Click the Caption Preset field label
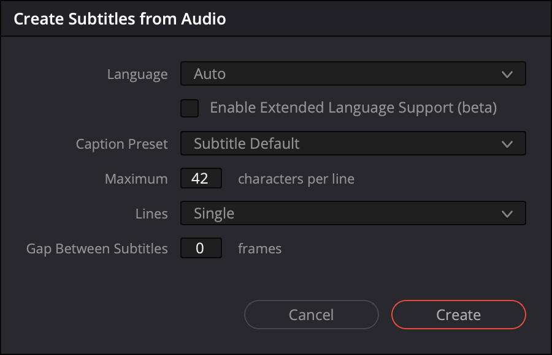 click(x=121, y=144)
